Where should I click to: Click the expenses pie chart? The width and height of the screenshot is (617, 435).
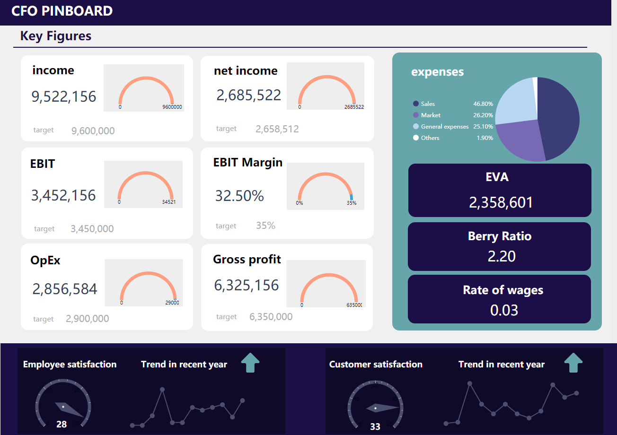pyautogui.click(x=537, y=119)
